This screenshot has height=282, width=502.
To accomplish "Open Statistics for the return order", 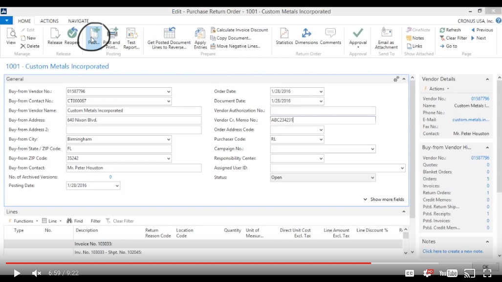I will point(284,37).
